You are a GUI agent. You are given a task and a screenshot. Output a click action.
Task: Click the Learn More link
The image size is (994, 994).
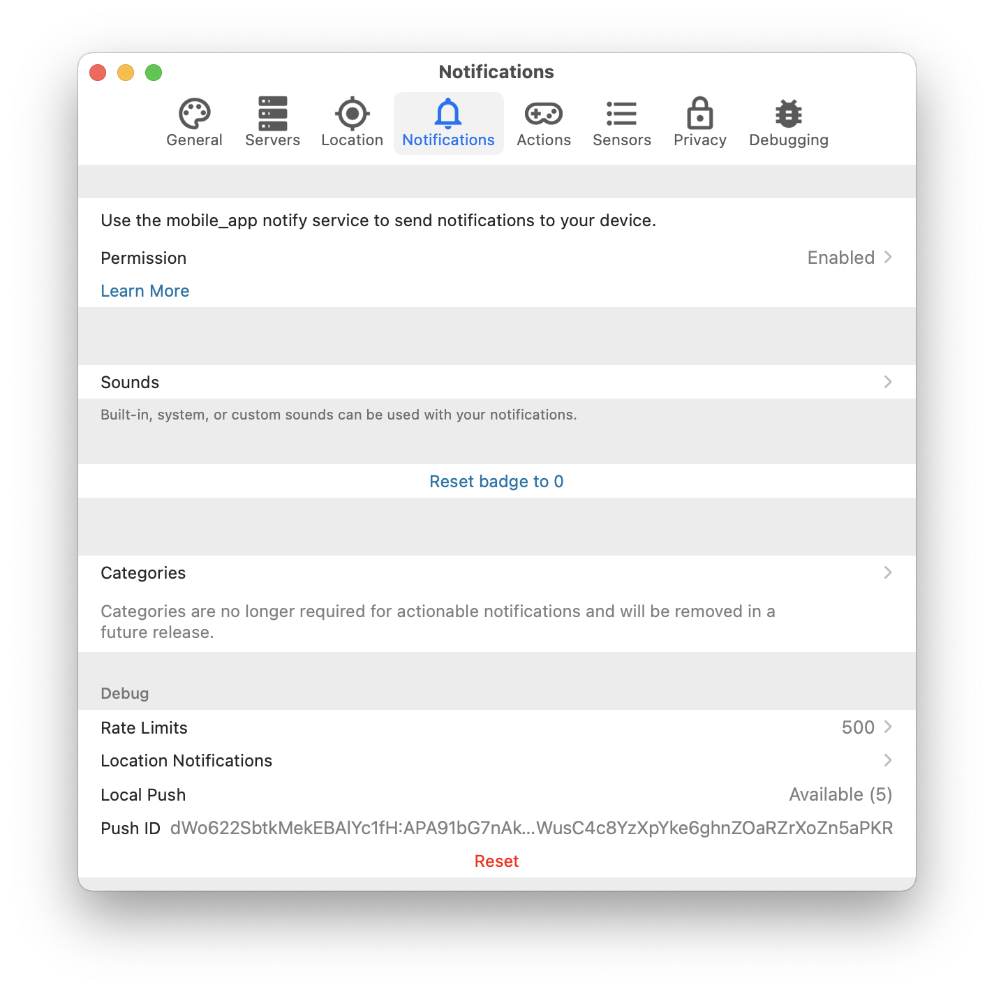(145, 291)
